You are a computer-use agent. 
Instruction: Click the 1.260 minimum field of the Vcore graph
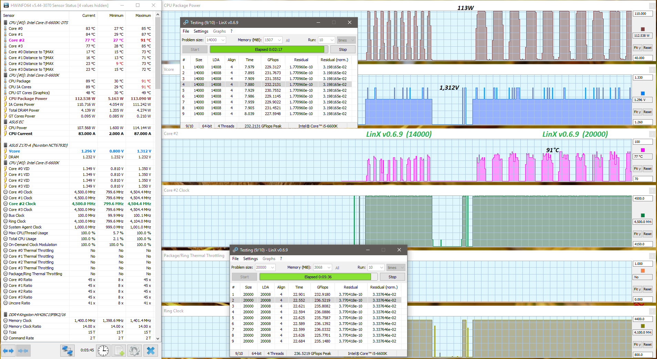(643, 122)
